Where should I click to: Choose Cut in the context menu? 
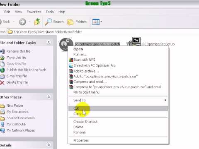point(118,108)
